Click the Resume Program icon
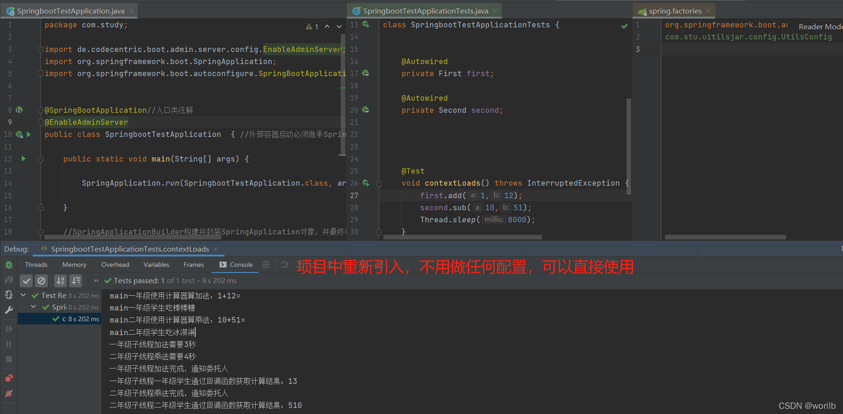 click(9, 329)
